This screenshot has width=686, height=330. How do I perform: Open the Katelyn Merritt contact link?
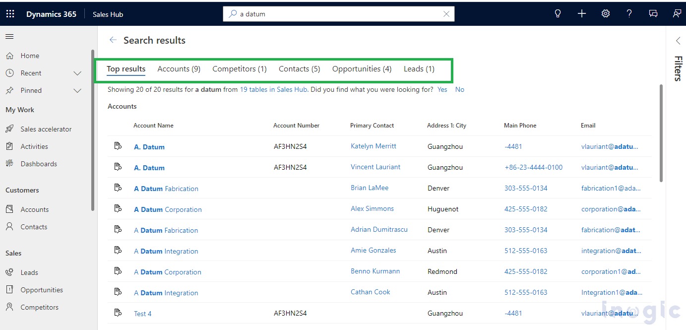374,146
